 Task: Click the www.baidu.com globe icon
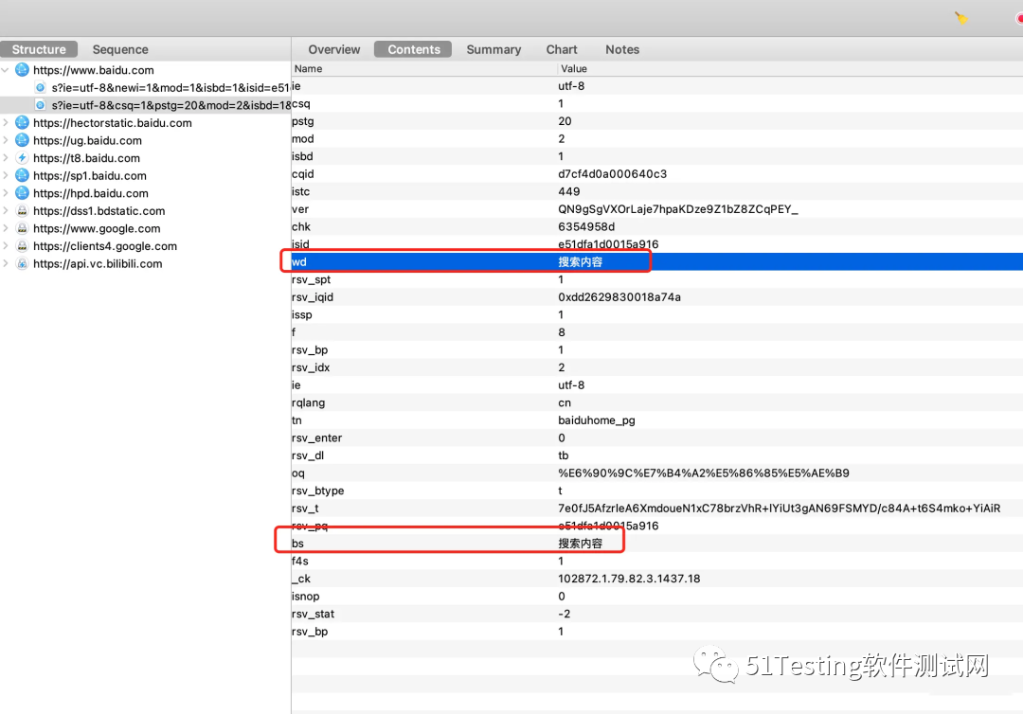22,70
